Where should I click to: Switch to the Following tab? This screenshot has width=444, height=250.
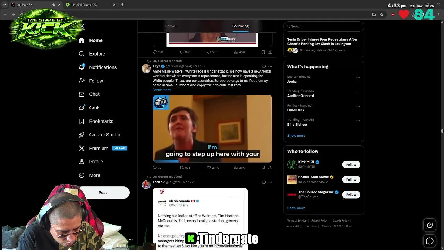240,26
